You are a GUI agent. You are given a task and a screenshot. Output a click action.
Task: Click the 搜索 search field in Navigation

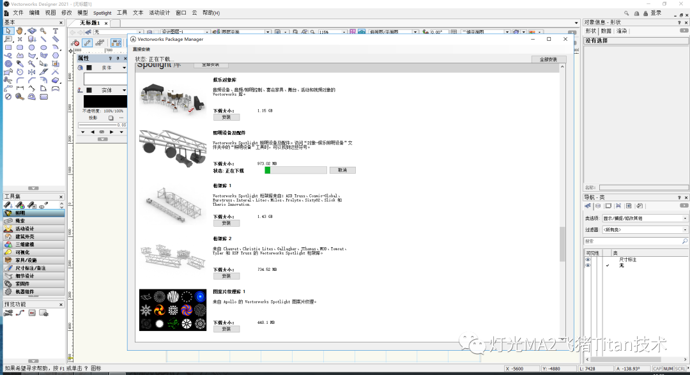pyautogui.click(x=636, y=241)
